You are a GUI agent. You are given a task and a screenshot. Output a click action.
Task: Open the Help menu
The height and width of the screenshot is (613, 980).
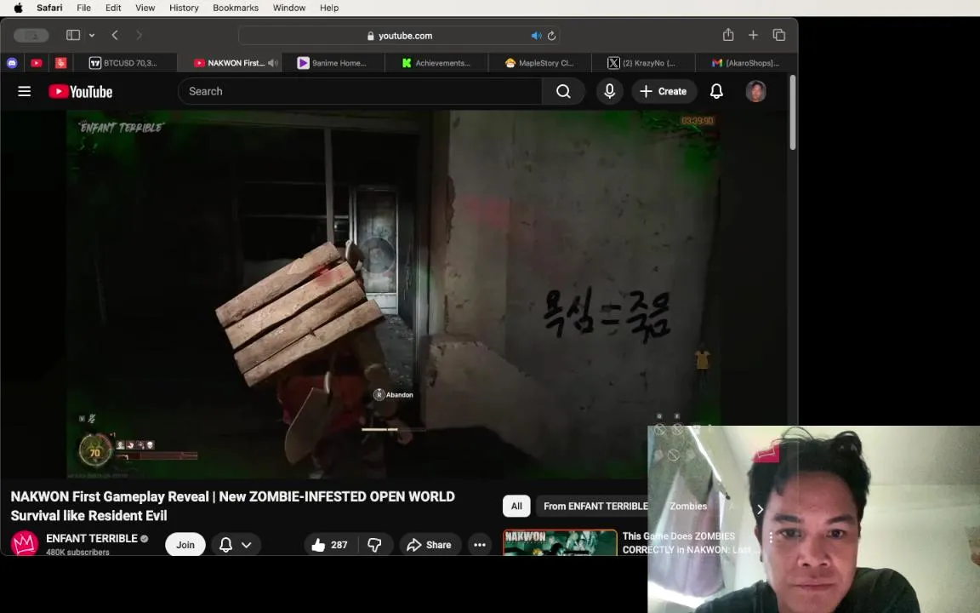pyautogui.click(x=328, y=8)
